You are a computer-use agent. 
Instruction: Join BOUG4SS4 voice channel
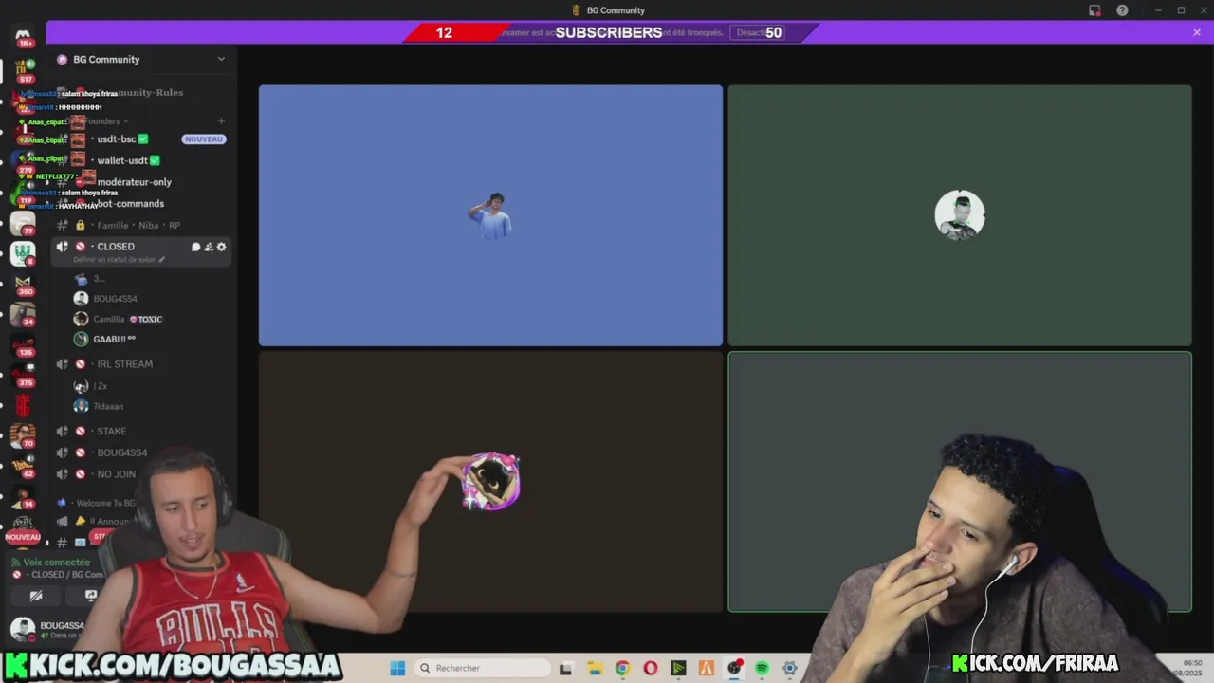(x=121, y=453)
